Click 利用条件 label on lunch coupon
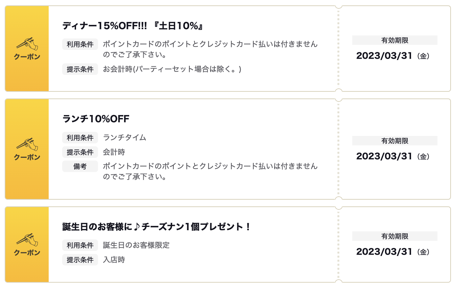Image resolution: width=455 pixels, height=286 pixels. (x=80, y=138)
